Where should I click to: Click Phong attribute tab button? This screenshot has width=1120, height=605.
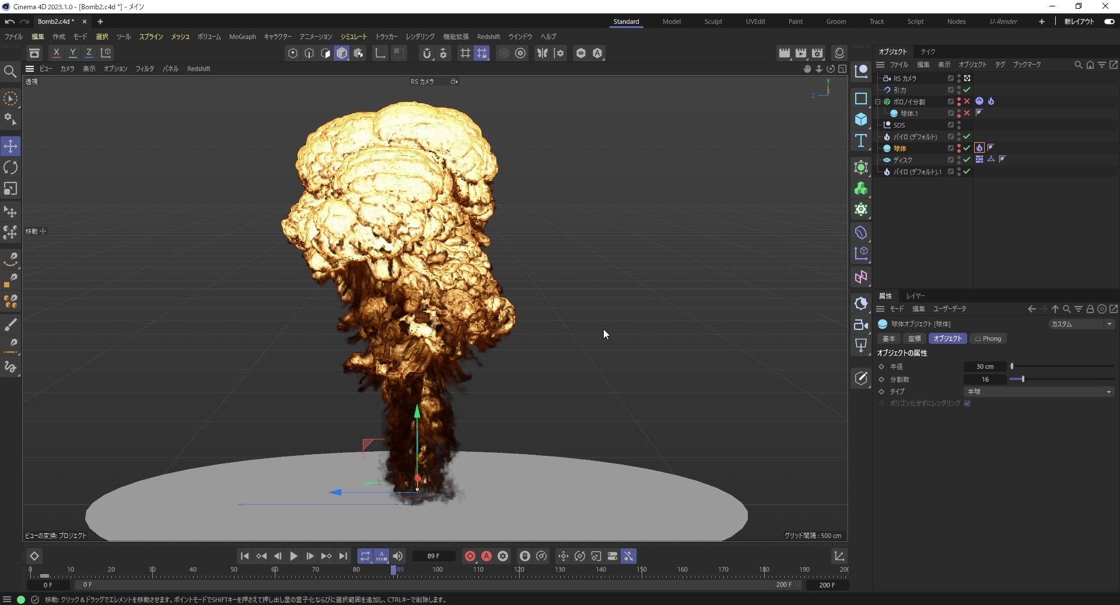coord(988,339)
